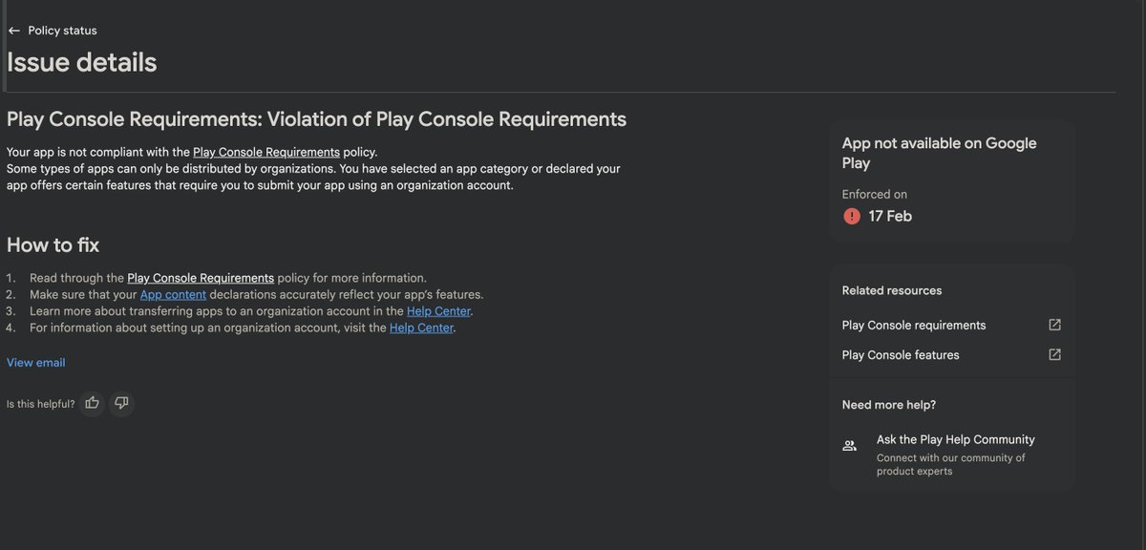Select Play Console features related resource

(901, 355)
